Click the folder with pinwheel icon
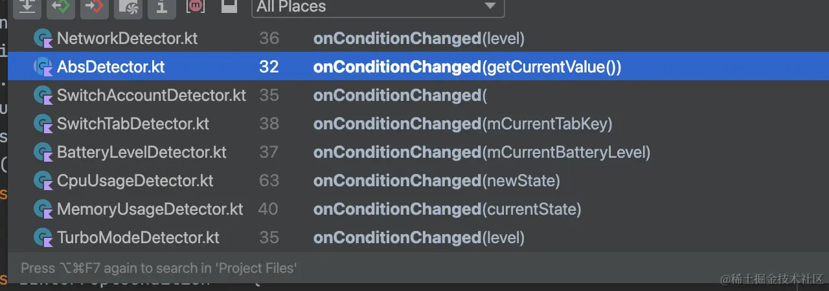This screenshot has width=829, height=291. pos(128,6)
